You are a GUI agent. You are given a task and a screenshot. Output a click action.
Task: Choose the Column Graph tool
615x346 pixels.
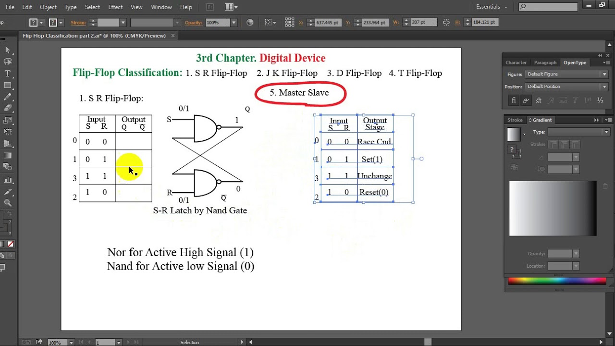point(7,179)
